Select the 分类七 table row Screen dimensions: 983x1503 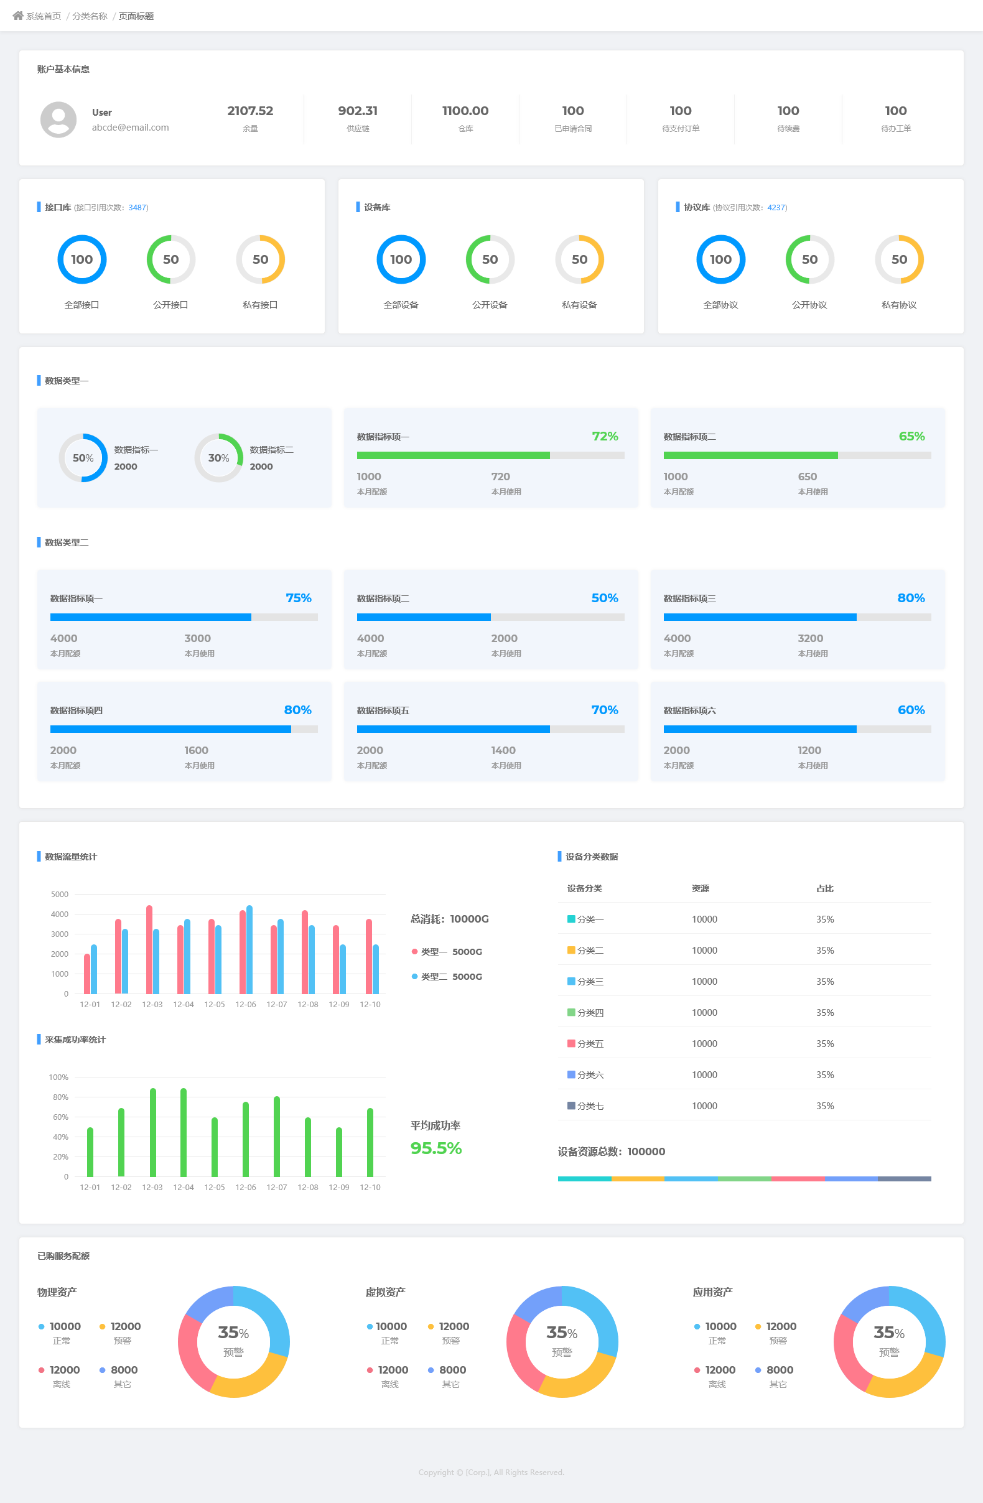[744, 1105]
